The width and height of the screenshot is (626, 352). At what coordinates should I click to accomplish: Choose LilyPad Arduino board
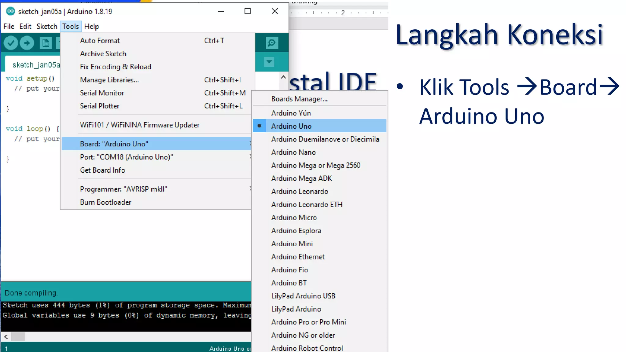[x=320, y=309]
